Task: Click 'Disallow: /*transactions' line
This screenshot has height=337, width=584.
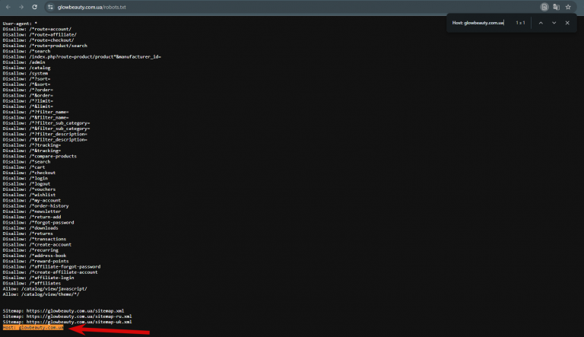Action: tap(34, 240)
